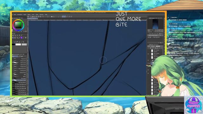This screenshot has width=203, height=114.
Task: Open the Edit menu
Action: tap(15, 15)
